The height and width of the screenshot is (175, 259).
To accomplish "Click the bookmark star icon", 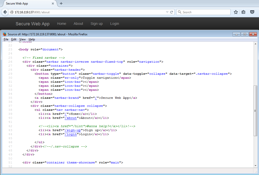I will click(236, 12).
